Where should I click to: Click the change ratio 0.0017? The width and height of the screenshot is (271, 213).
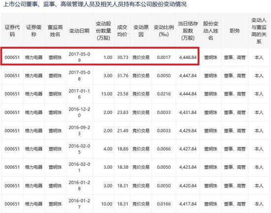pos(164,57)
